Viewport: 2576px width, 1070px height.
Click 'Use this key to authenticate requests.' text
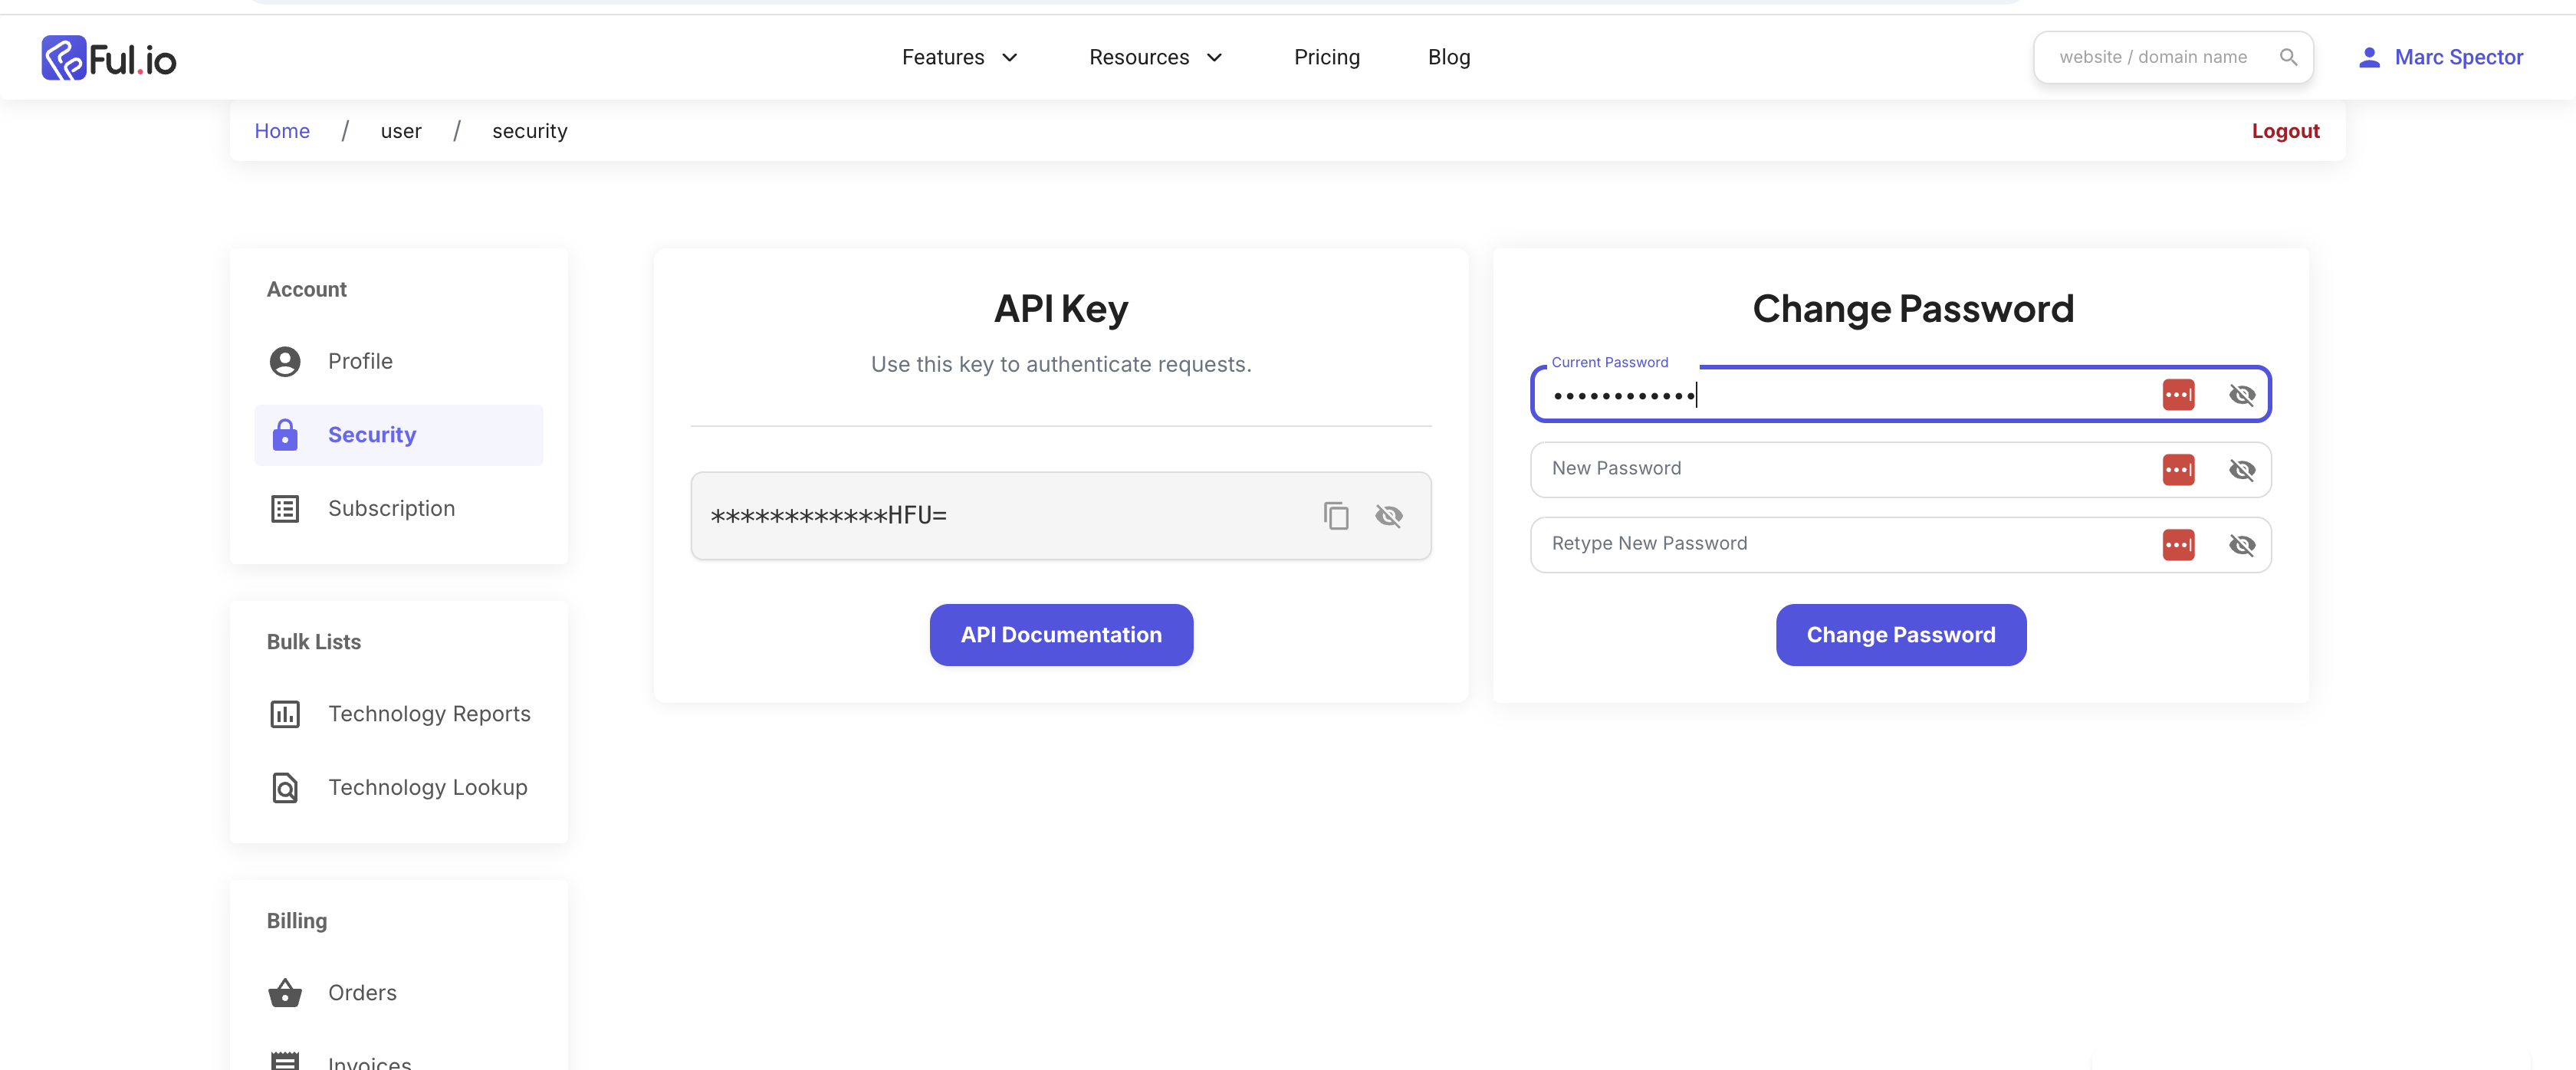(1061, 365)
